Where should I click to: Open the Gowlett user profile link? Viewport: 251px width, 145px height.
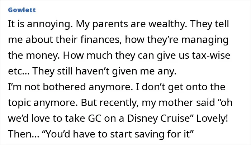click(22, 10)
